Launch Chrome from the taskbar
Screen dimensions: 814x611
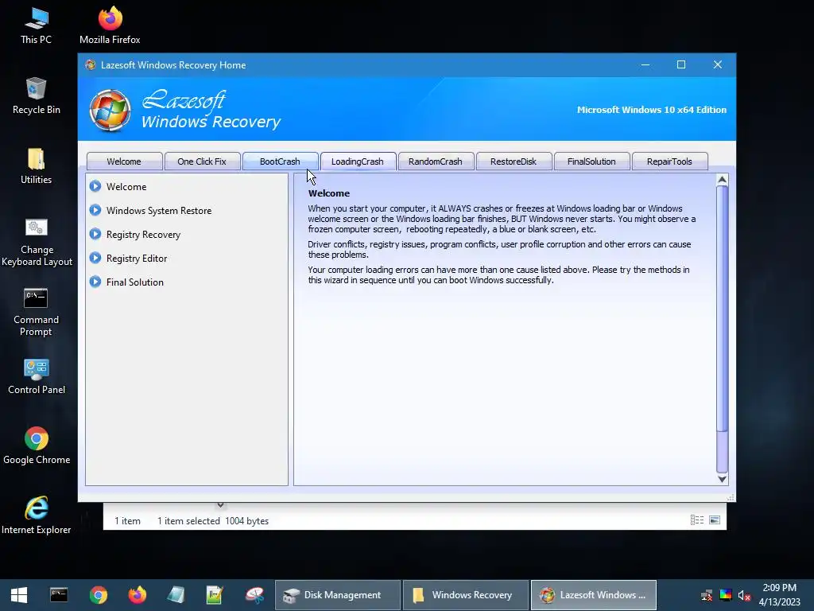tap(98, 595)
